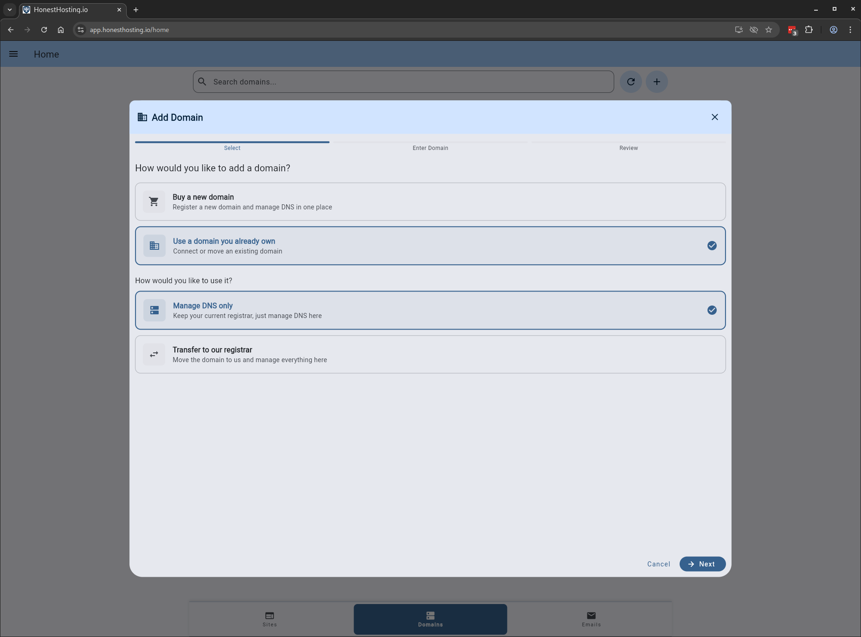Click the Cancel button
This screenshot has width=861, height=637.
click(658, 564)
